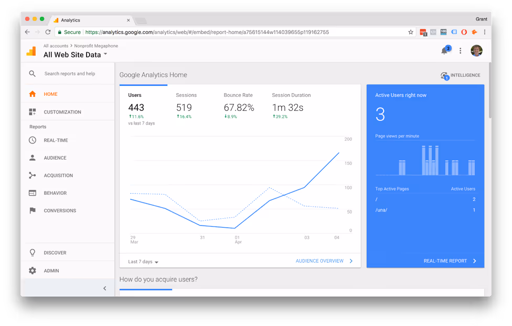Click the All accounts breadcrumb link
Viewport: 512px width, 326px height.
(x=56, y=46)
